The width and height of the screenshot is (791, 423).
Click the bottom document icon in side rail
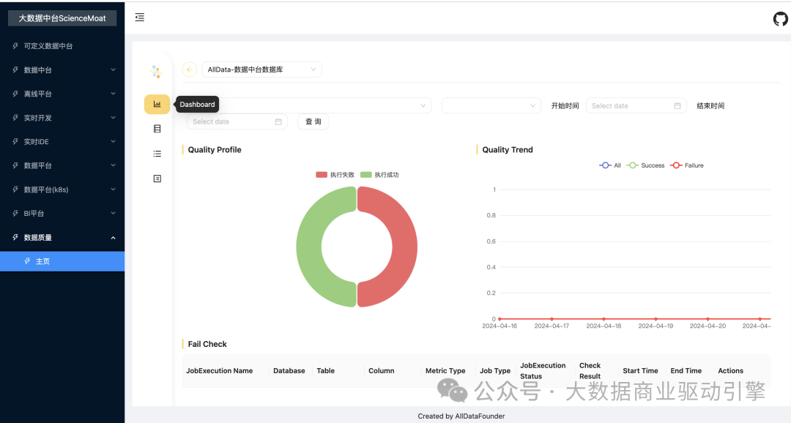click(157, 179)
